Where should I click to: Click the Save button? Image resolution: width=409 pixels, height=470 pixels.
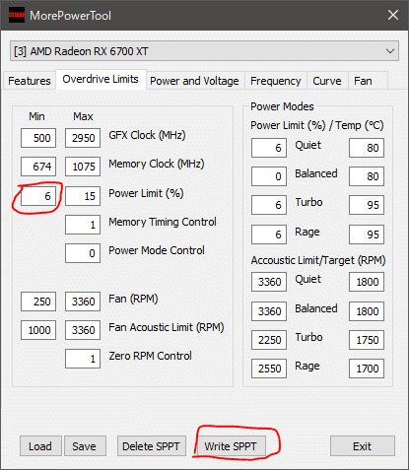tap(85, 446)
